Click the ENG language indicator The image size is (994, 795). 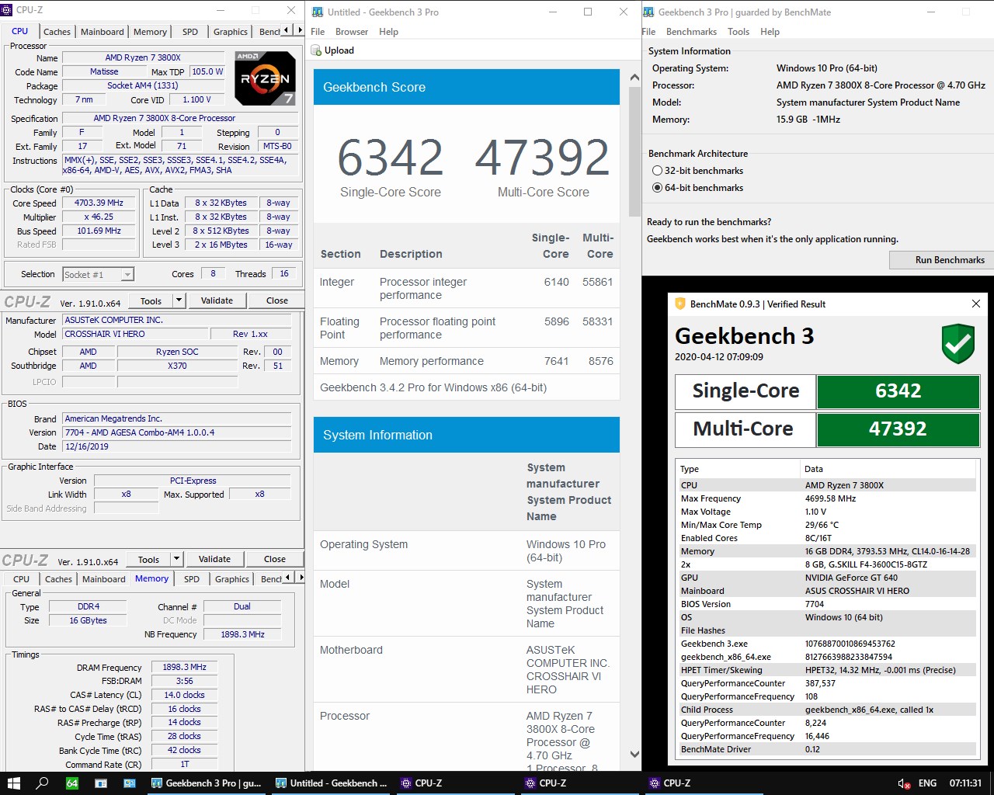[927, 783]
